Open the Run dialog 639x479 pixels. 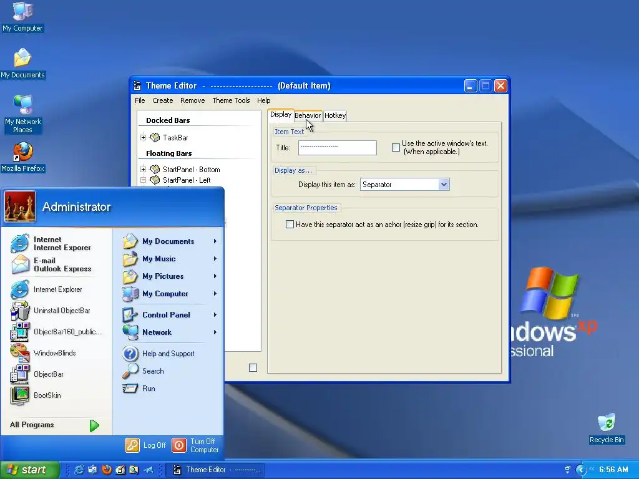pyautogui.click(x=139, y=389)
